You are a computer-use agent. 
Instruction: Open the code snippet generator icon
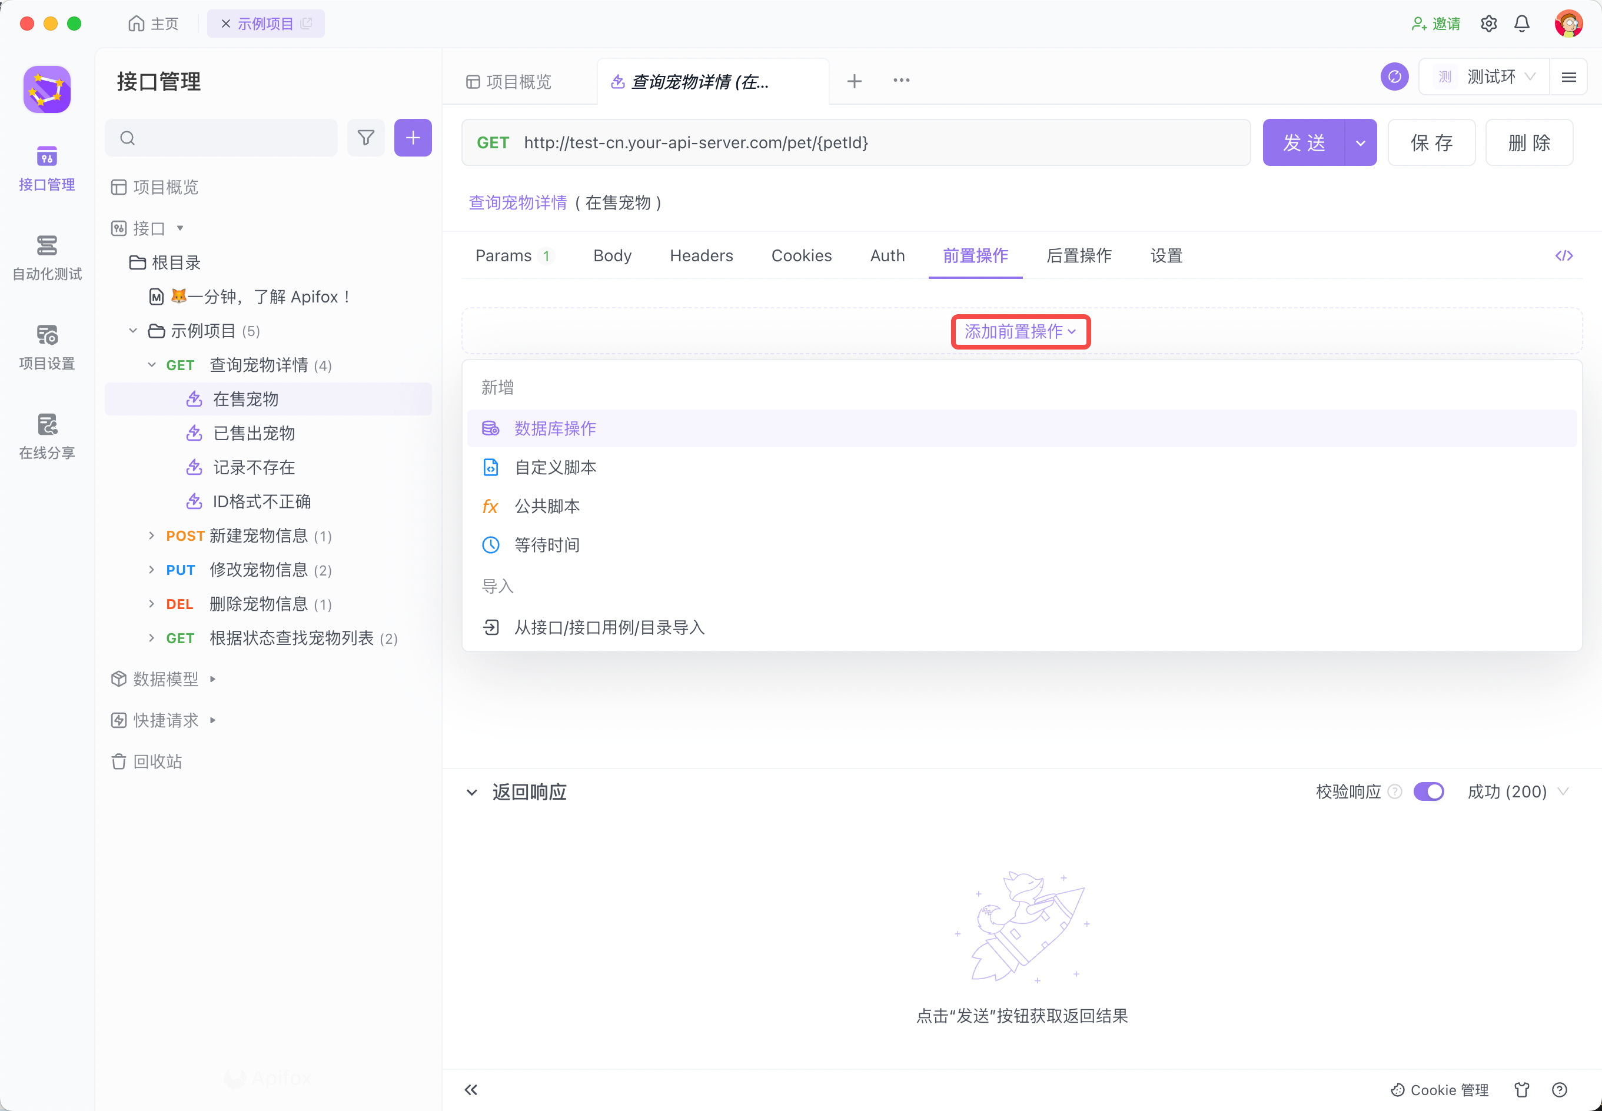tap(1564, 255)
